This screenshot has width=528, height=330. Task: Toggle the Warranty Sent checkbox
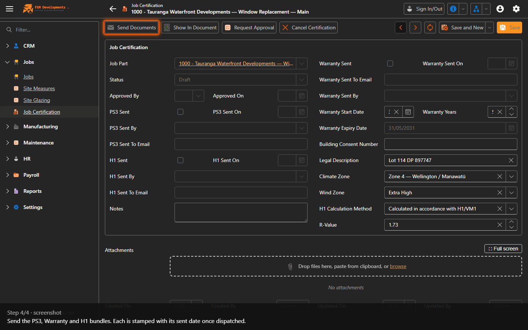390,63
